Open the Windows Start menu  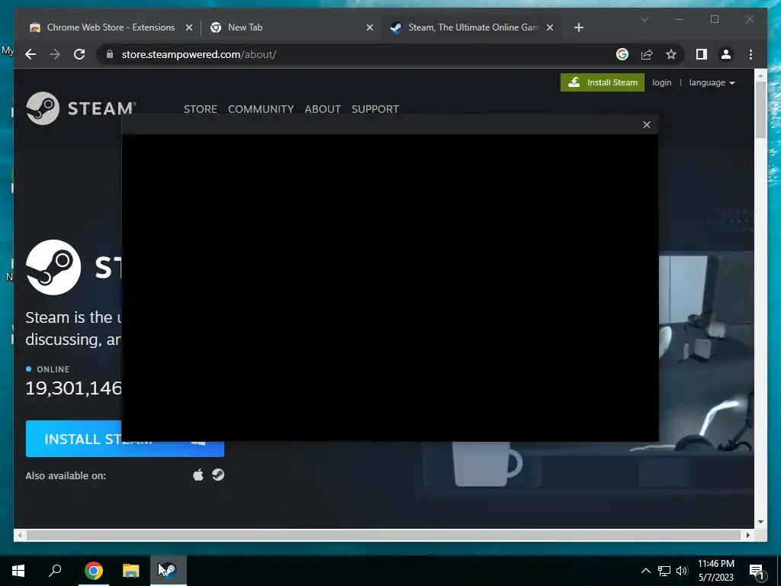point(18,571)
